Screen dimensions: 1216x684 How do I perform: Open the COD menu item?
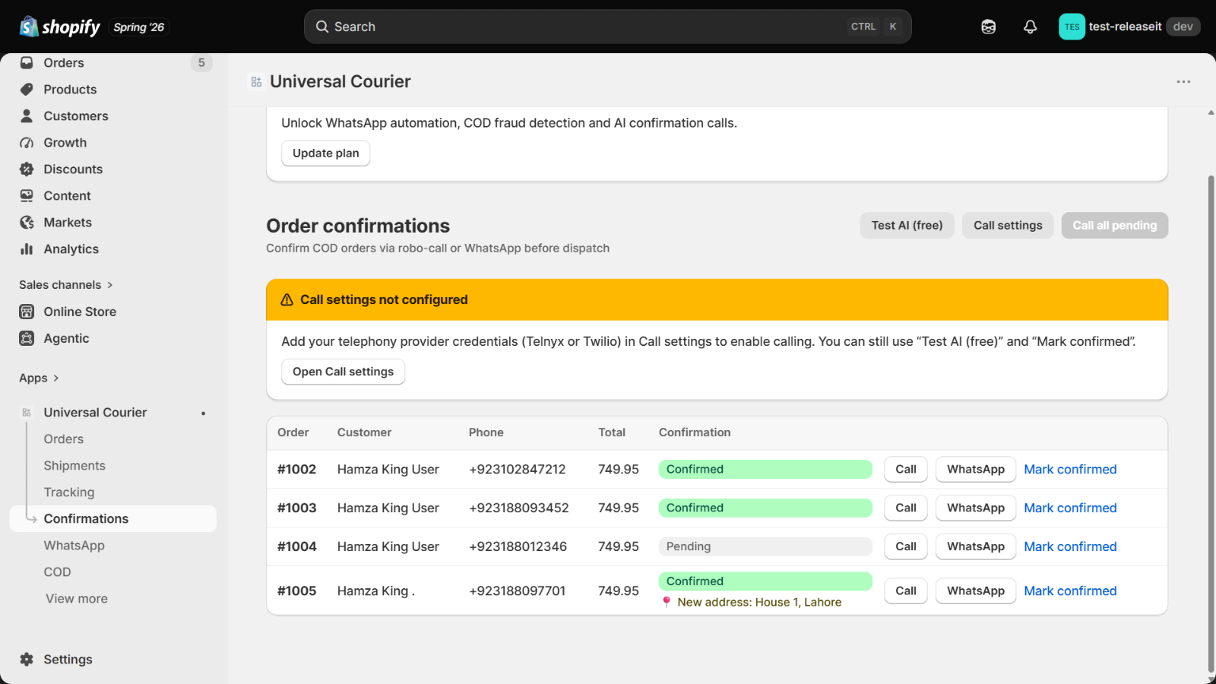point(57,572)
